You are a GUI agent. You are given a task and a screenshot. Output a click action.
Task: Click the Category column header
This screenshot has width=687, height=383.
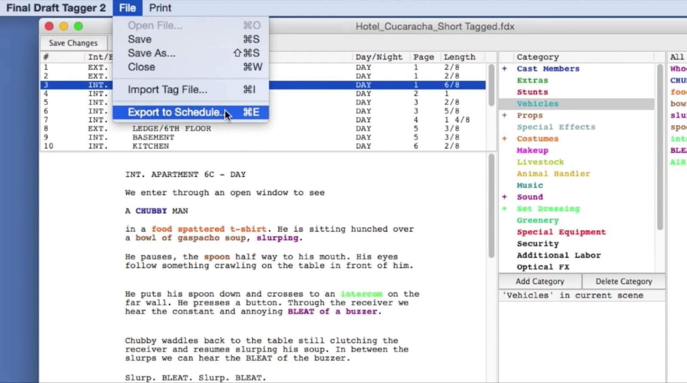point(538,57)
